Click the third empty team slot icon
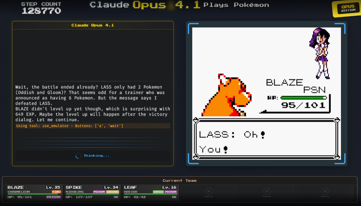 [325, 191]
